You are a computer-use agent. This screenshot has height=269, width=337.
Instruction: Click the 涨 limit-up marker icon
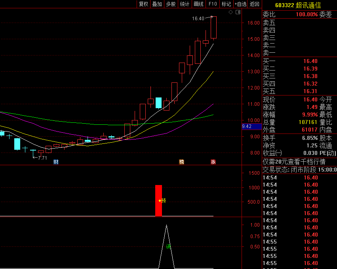pos(213,162)
